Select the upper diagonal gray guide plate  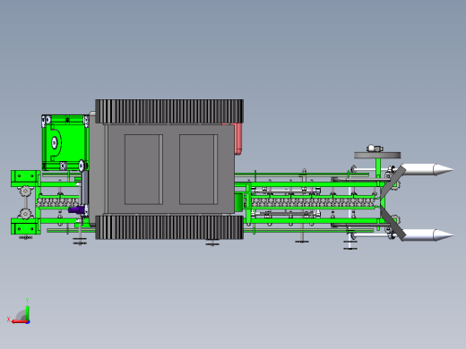pos(393,183)
